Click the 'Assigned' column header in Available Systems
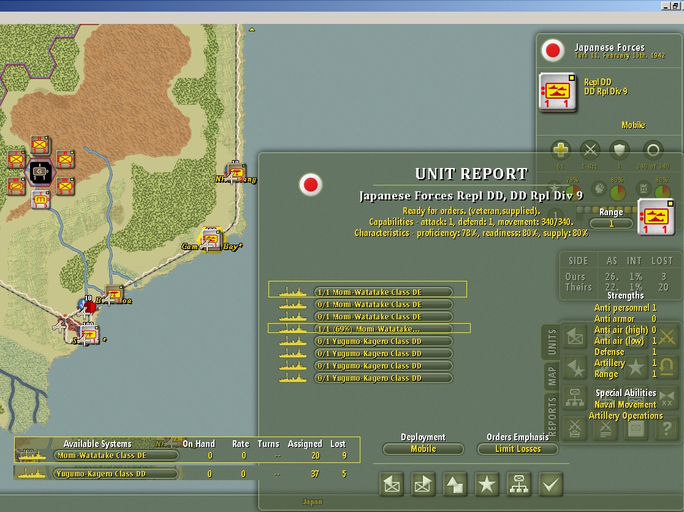Screen dimensions: 684x512 pyautogui.click(x=305, y=444)
